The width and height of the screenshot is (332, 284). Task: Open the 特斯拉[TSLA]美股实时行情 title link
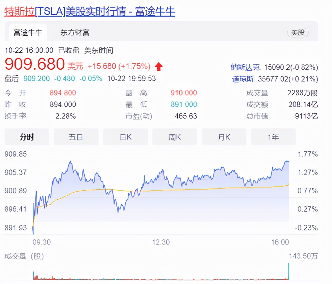(x=90, y=12)
